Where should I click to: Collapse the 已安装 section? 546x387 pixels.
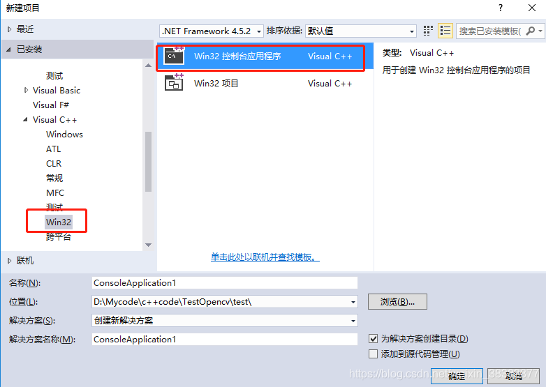point(8,50)
